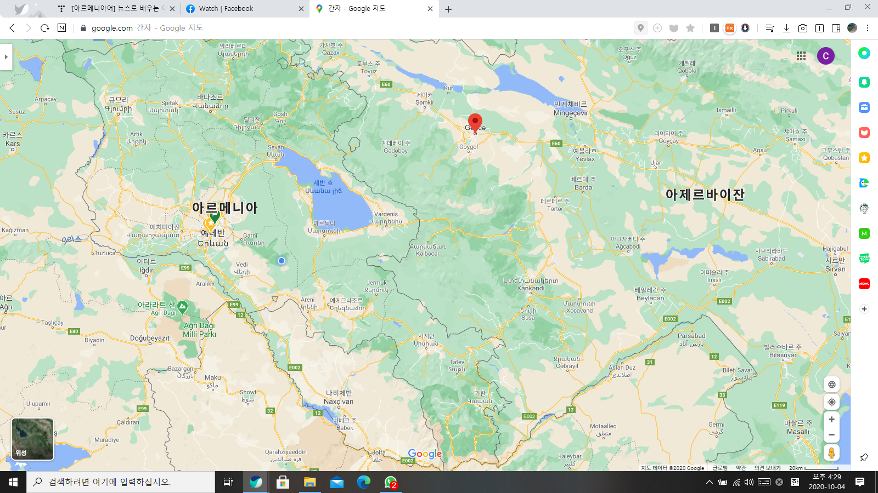Close the Watch | Facebook tab

coord(301,9)
